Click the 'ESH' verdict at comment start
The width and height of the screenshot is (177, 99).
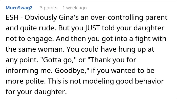click(x=12, y=17)
